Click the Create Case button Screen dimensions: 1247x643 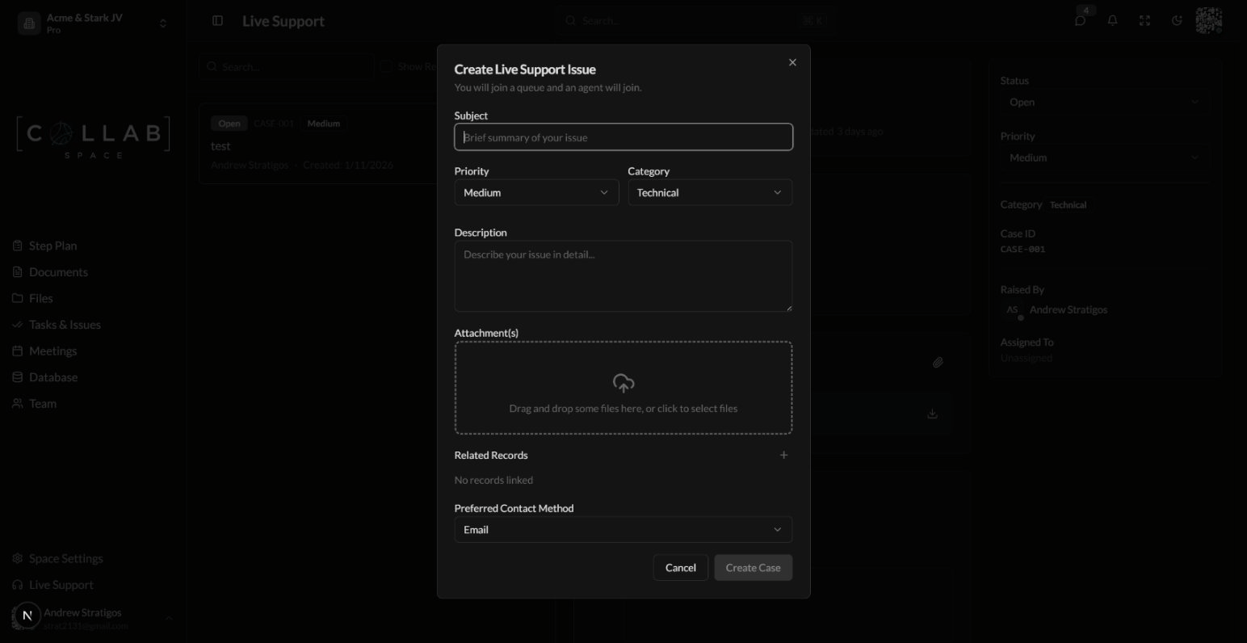[x=752, y=567]
